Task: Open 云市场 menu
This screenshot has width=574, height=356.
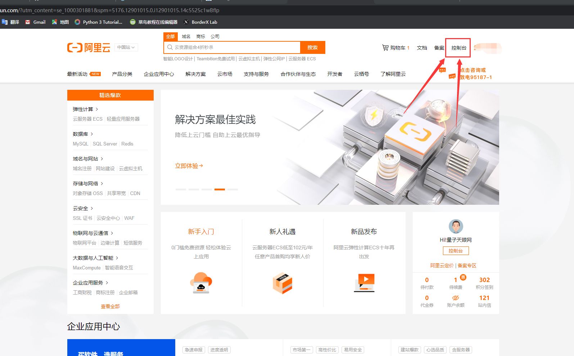Action: click(225, 74)
